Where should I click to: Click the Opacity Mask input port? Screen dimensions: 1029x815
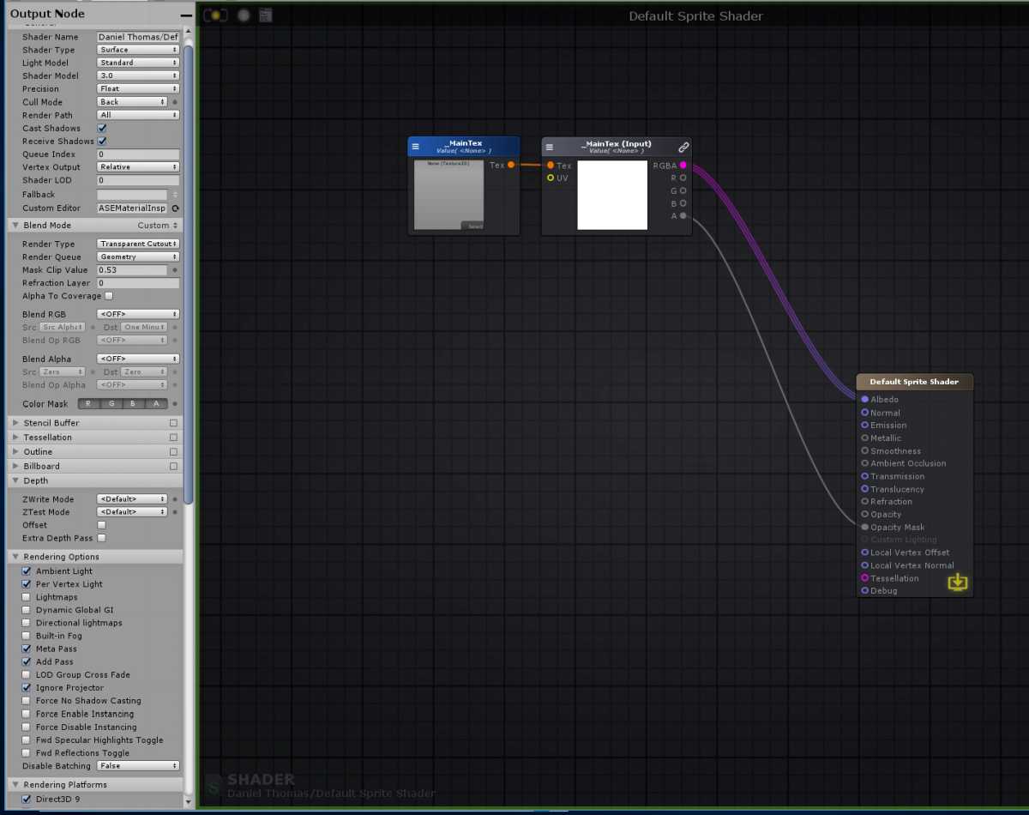[865, 527]
